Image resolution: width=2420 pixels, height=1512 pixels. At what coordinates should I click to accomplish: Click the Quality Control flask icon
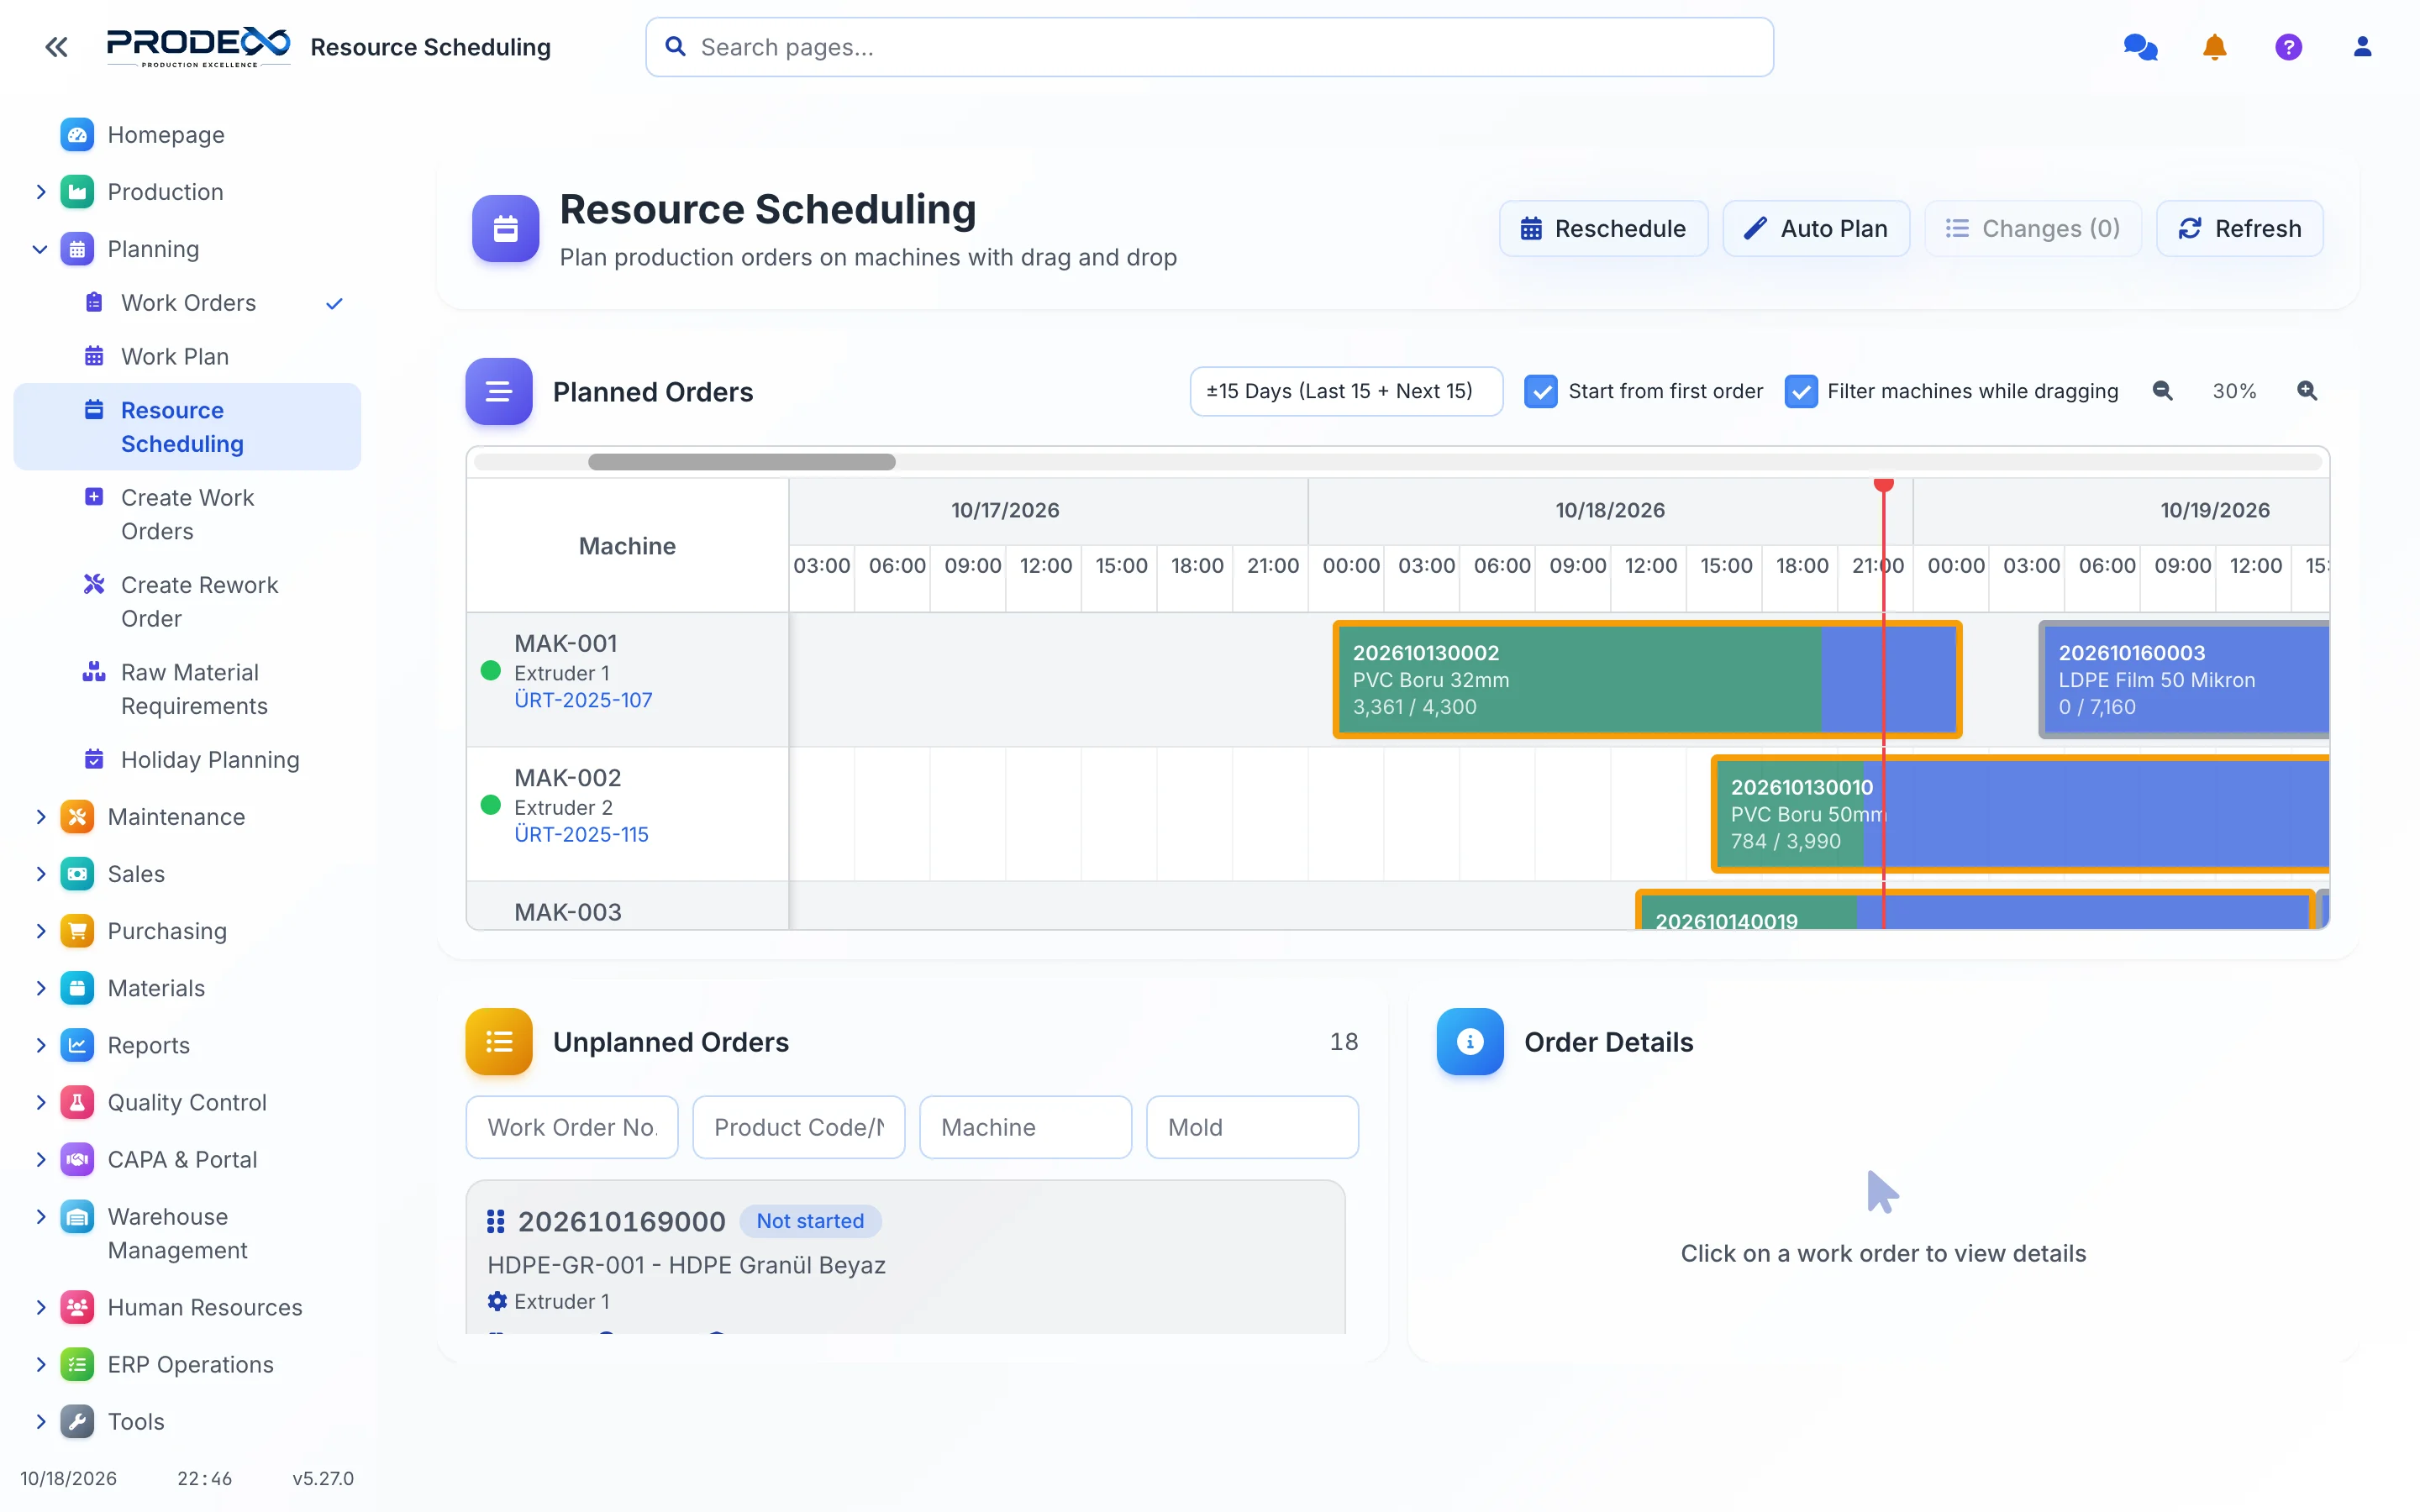click(x=77, y=1102)
